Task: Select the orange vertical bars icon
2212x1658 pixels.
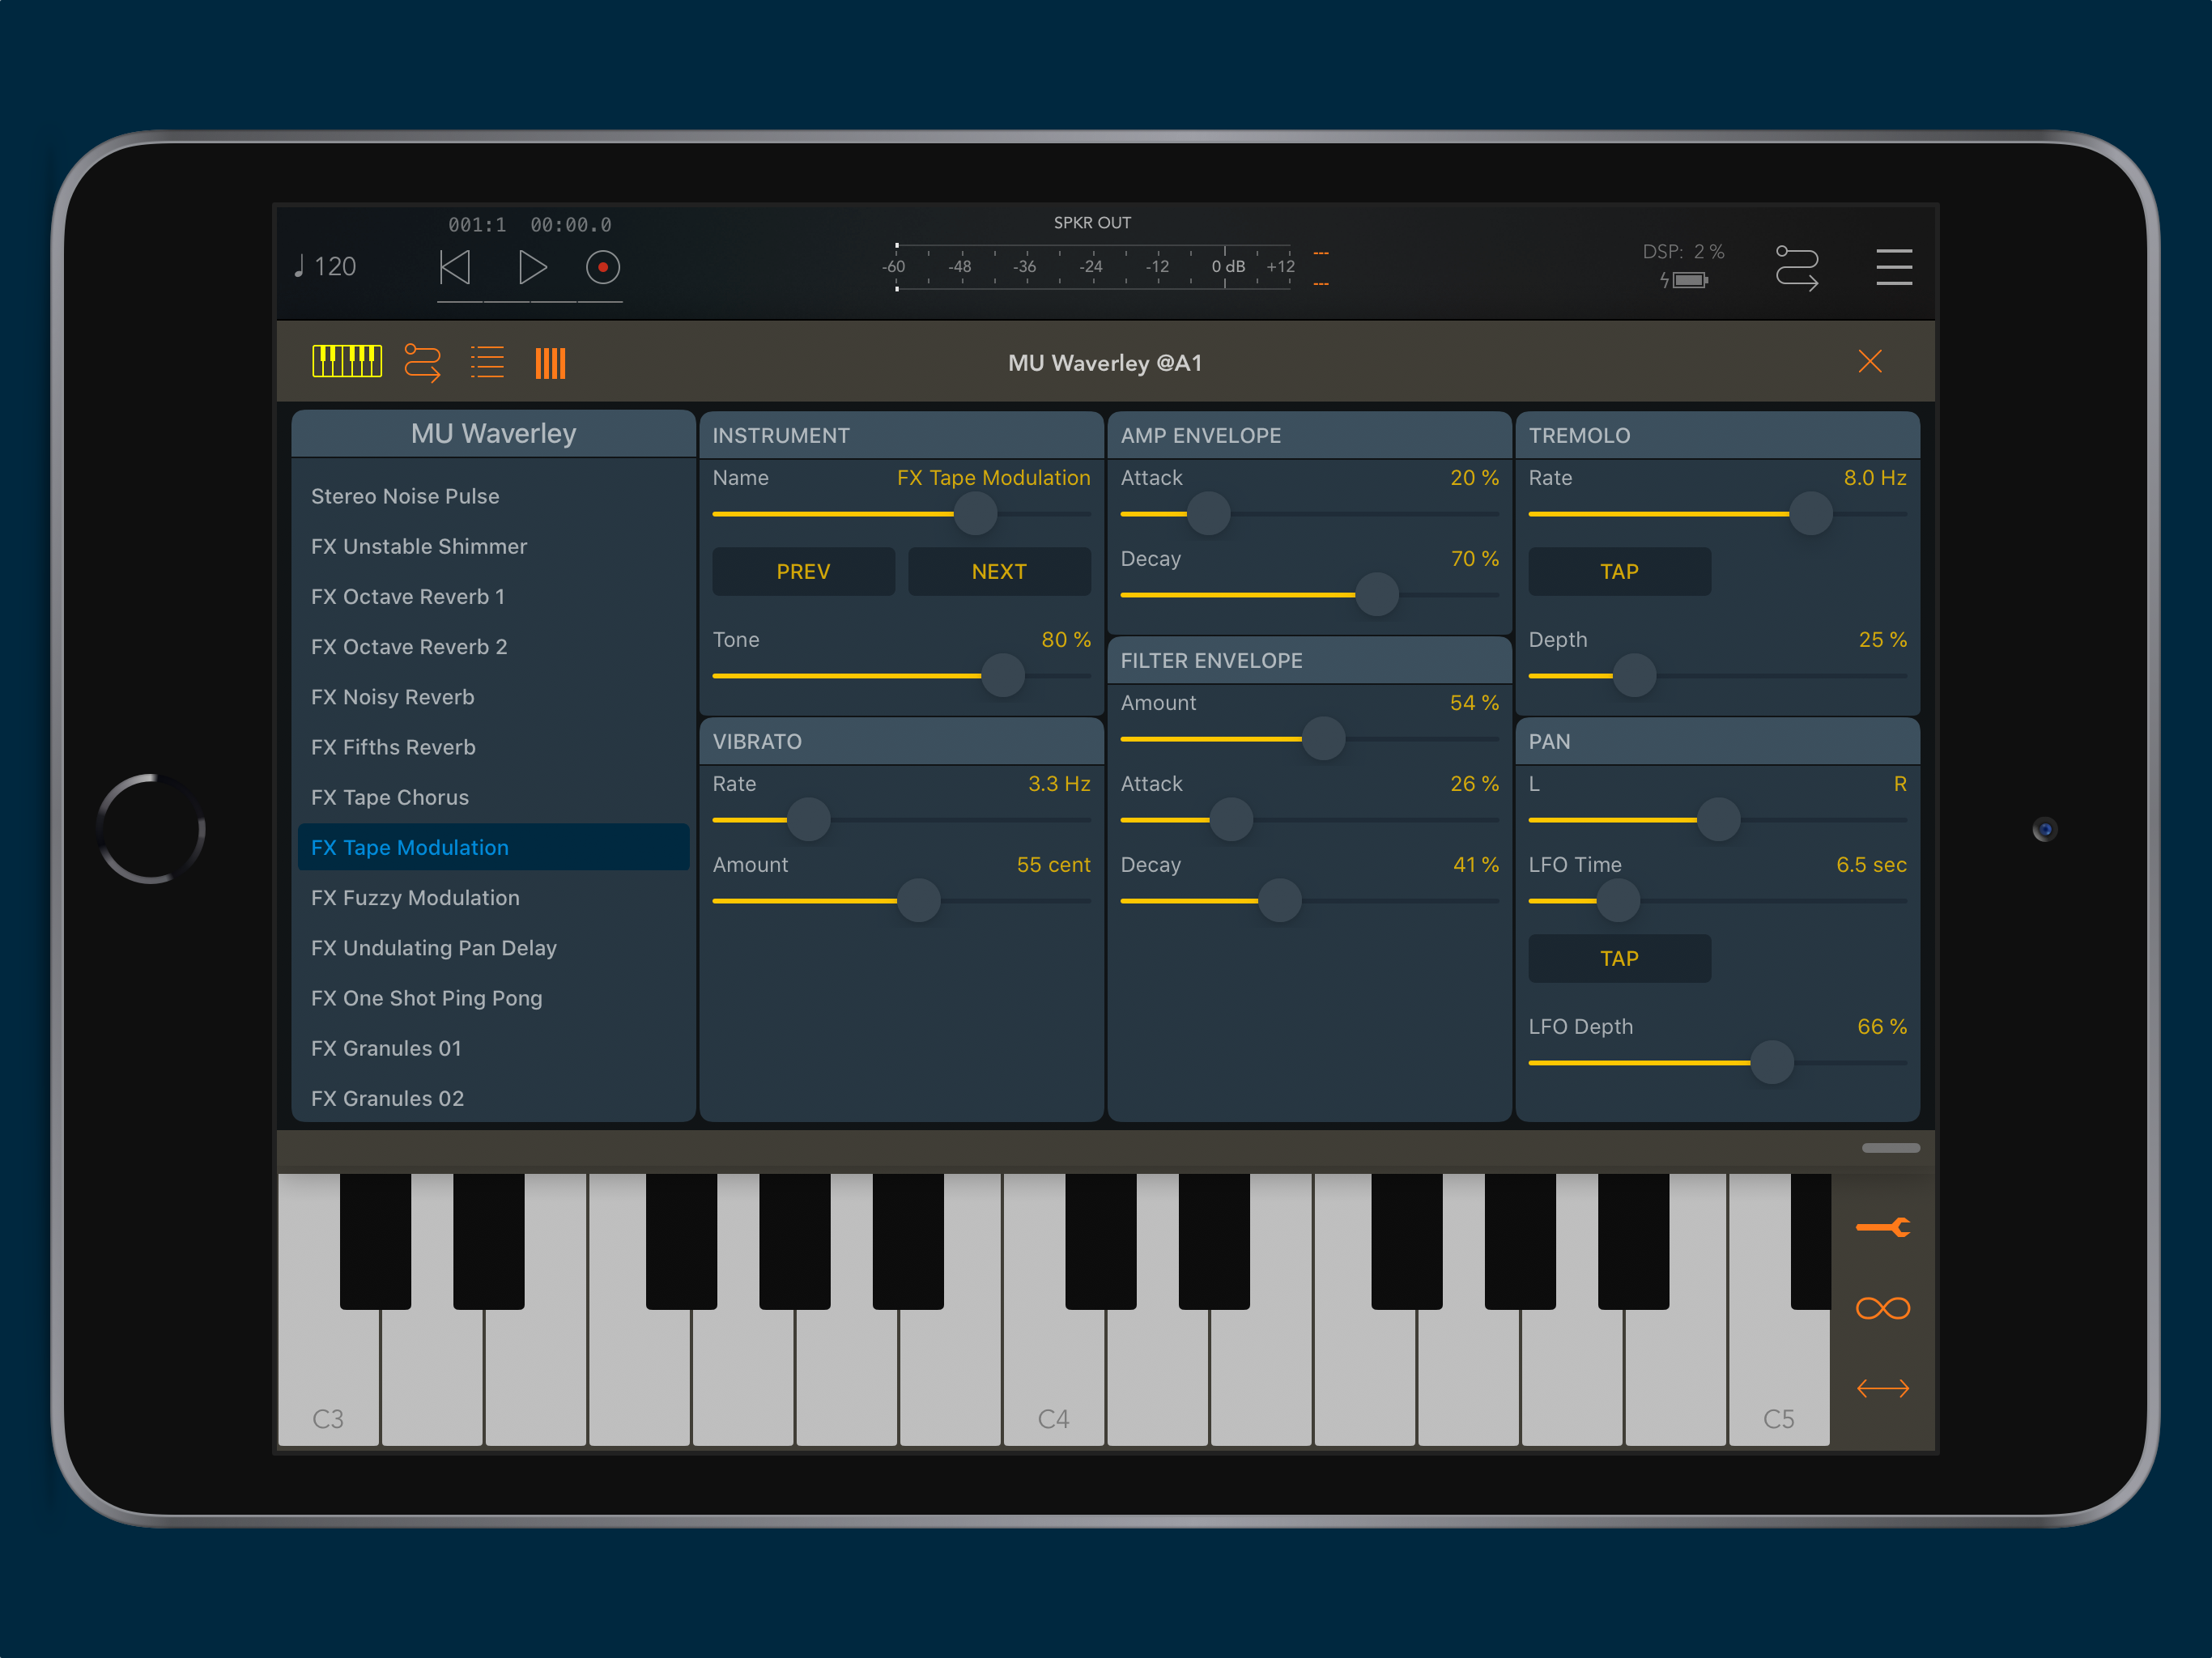Action: [x=550, y=362]
